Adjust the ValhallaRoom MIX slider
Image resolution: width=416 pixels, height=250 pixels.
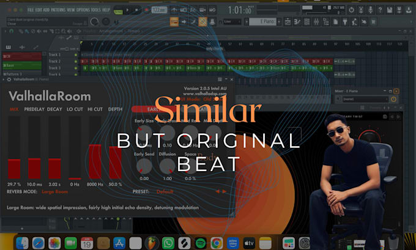click(14, 147)
